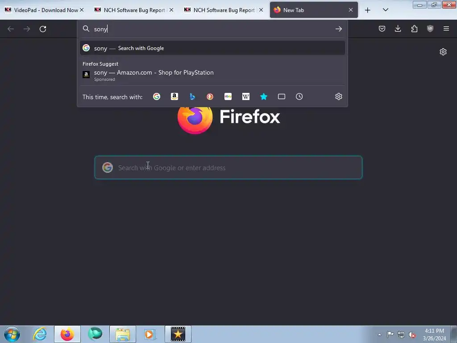457x343 pixels.
Task: Click the 'Search with Google or enter address' box
Action: tap(228, 167)
